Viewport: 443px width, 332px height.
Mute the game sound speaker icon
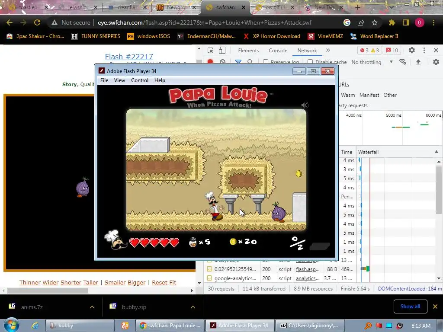click(305, 105)
